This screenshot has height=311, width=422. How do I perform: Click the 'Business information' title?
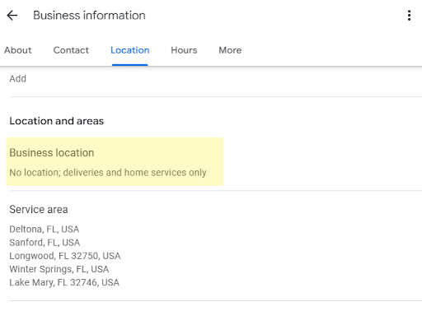[x=89, y=16]
